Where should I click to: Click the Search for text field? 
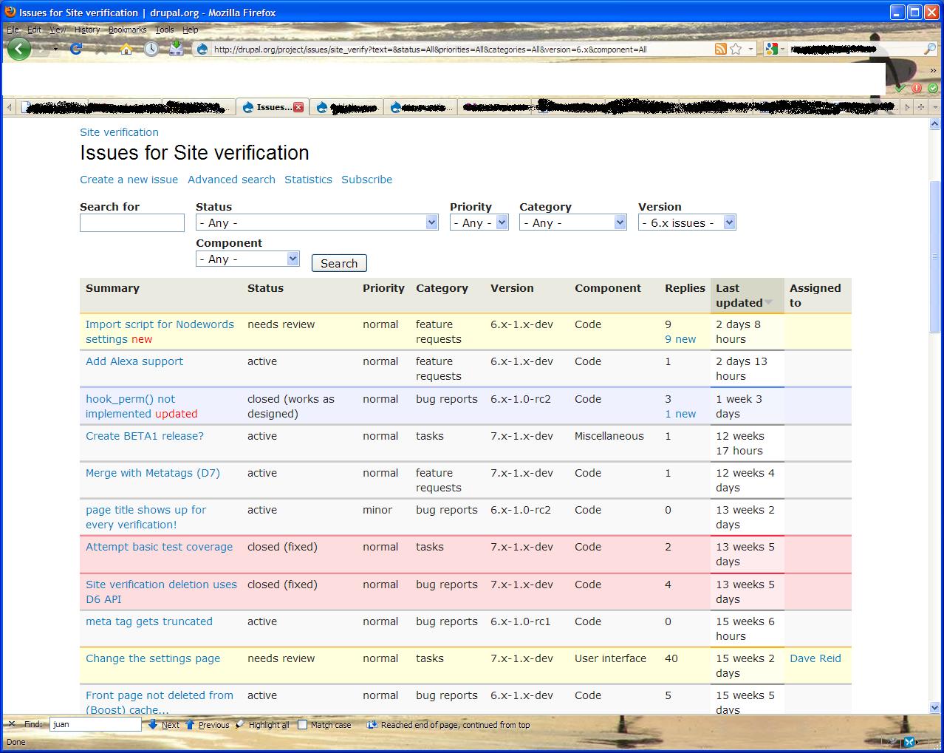pos(132,222)
